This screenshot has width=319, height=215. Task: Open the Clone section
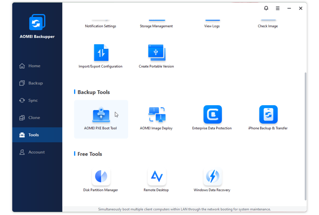click(x=37, y=117)
